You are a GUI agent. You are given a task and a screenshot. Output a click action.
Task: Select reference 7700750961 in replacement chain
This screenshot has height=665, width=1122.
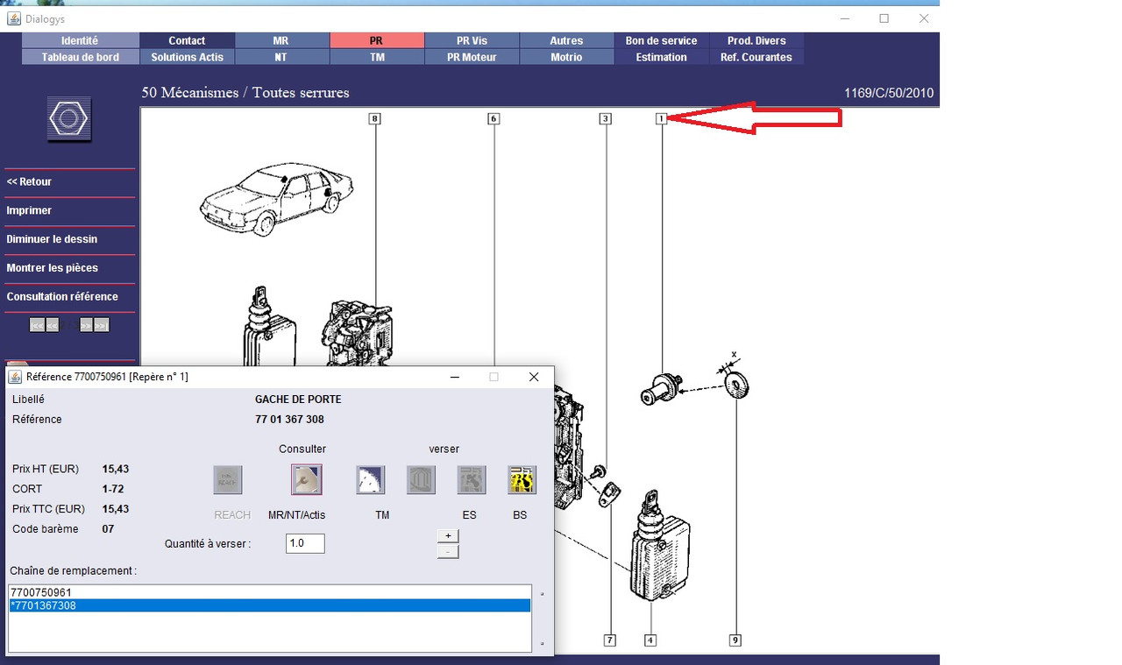point(269,592)
